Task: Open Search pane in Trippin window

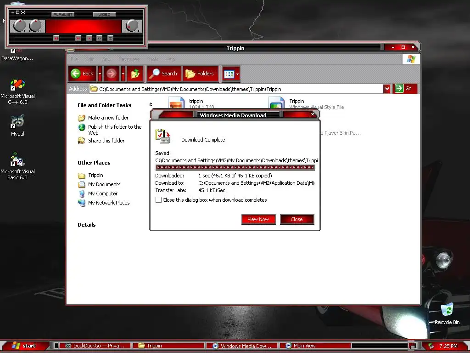Action: click(x=164, y=74)
